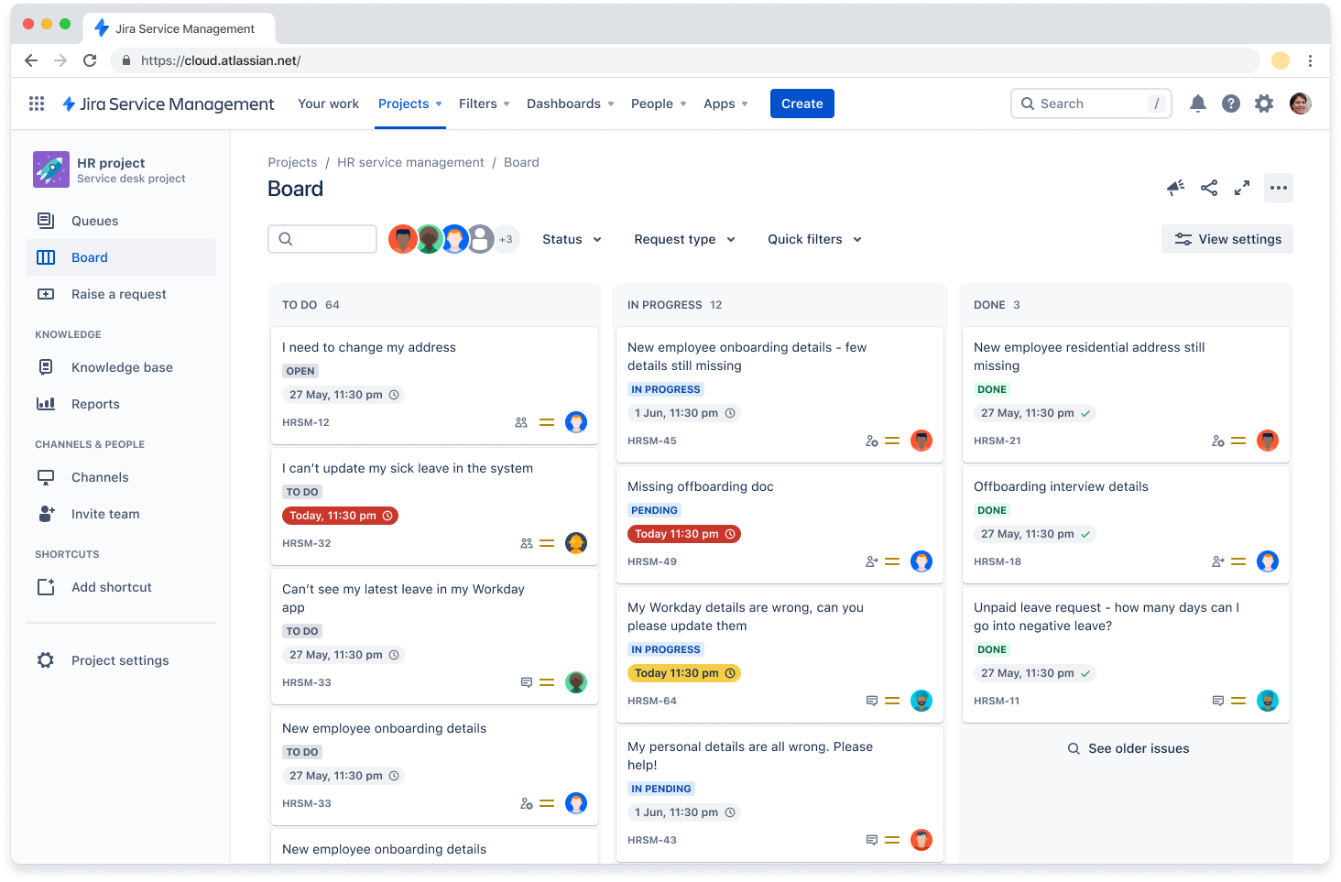Expand the Request type dropdown
Image resolution: width=1341 pixels, height=882 pixels.
point(683,238)
